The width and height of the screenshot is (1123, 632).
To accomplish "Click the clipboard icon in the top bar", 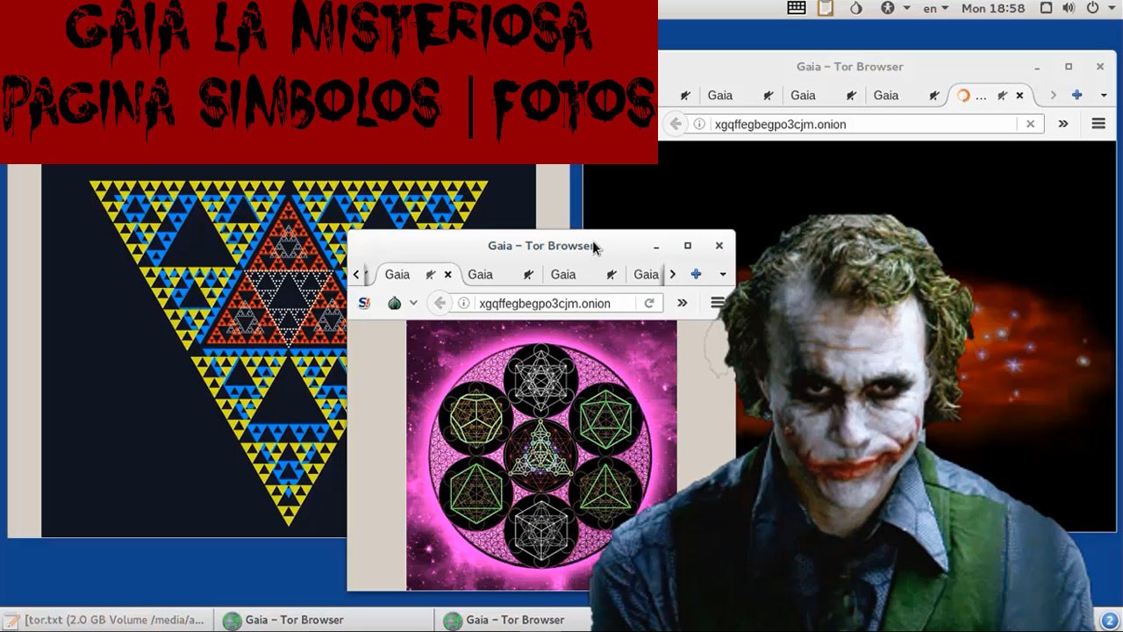I will 826,8.
